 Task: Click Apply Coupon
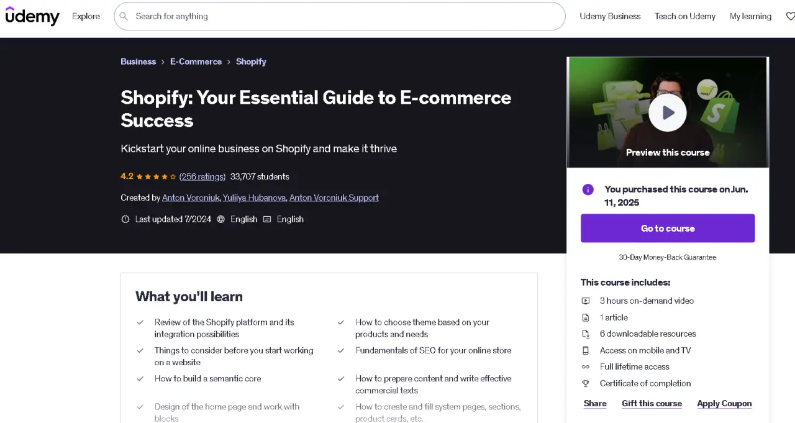724,403
